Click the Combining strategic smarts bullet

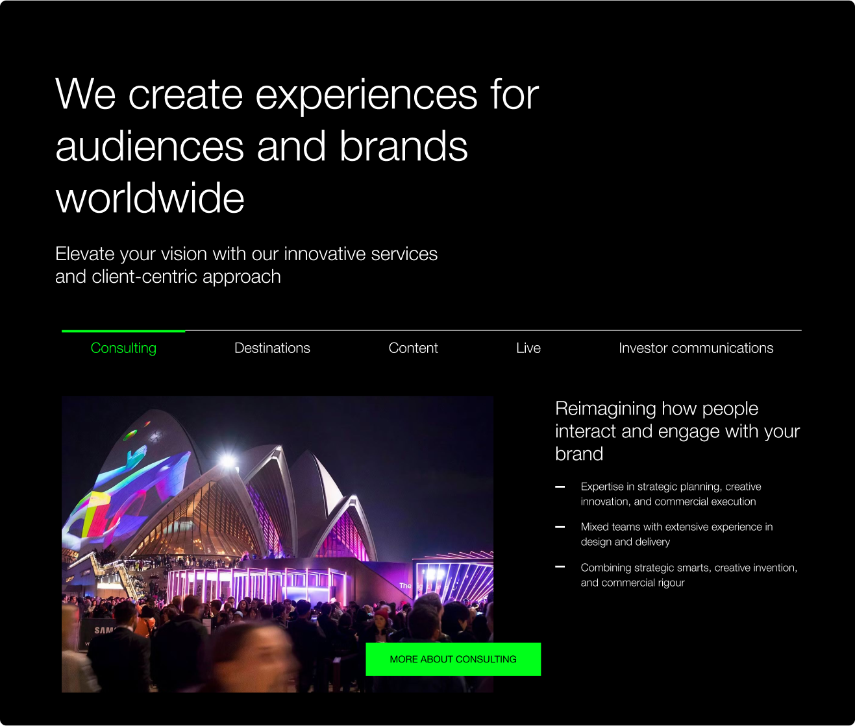pos(689,575)
